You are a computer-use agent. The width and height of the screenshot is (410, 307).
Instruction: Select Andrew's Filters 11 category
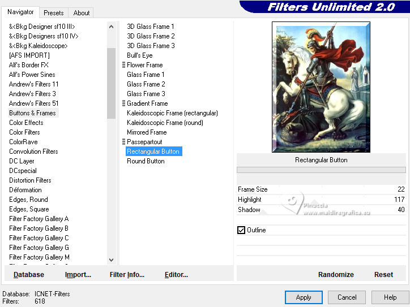pos(34,84)
